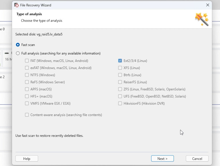
Task: Select the Fast scan radio button
Action: [18, 45]
